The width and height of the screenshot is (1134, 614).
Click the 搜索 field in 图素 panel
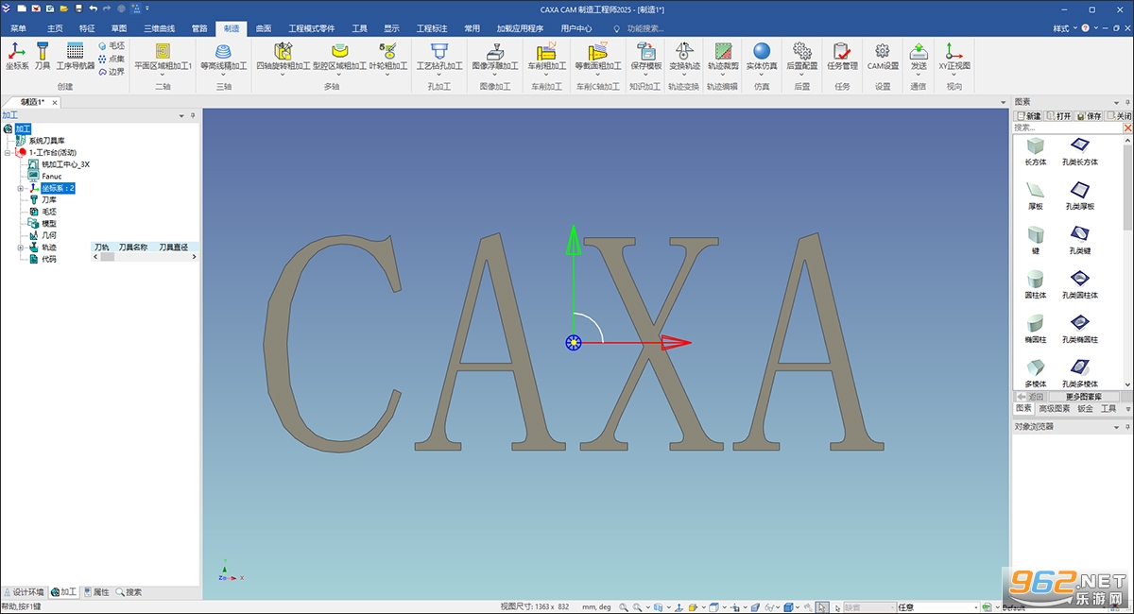click(x=1067, y=128)
